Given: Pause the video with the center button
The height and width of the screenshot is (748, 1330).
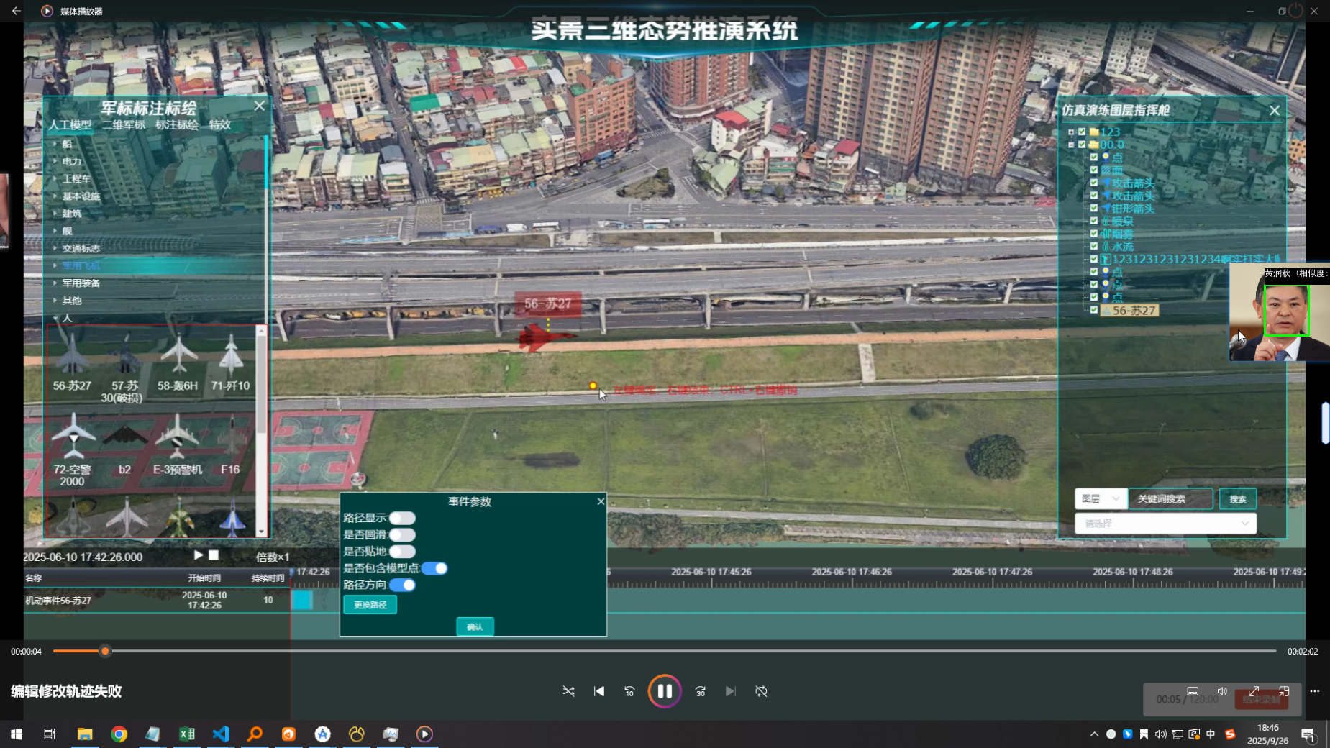Looking at the screenshot, I should pyautogui.click(x=664, y=691).
